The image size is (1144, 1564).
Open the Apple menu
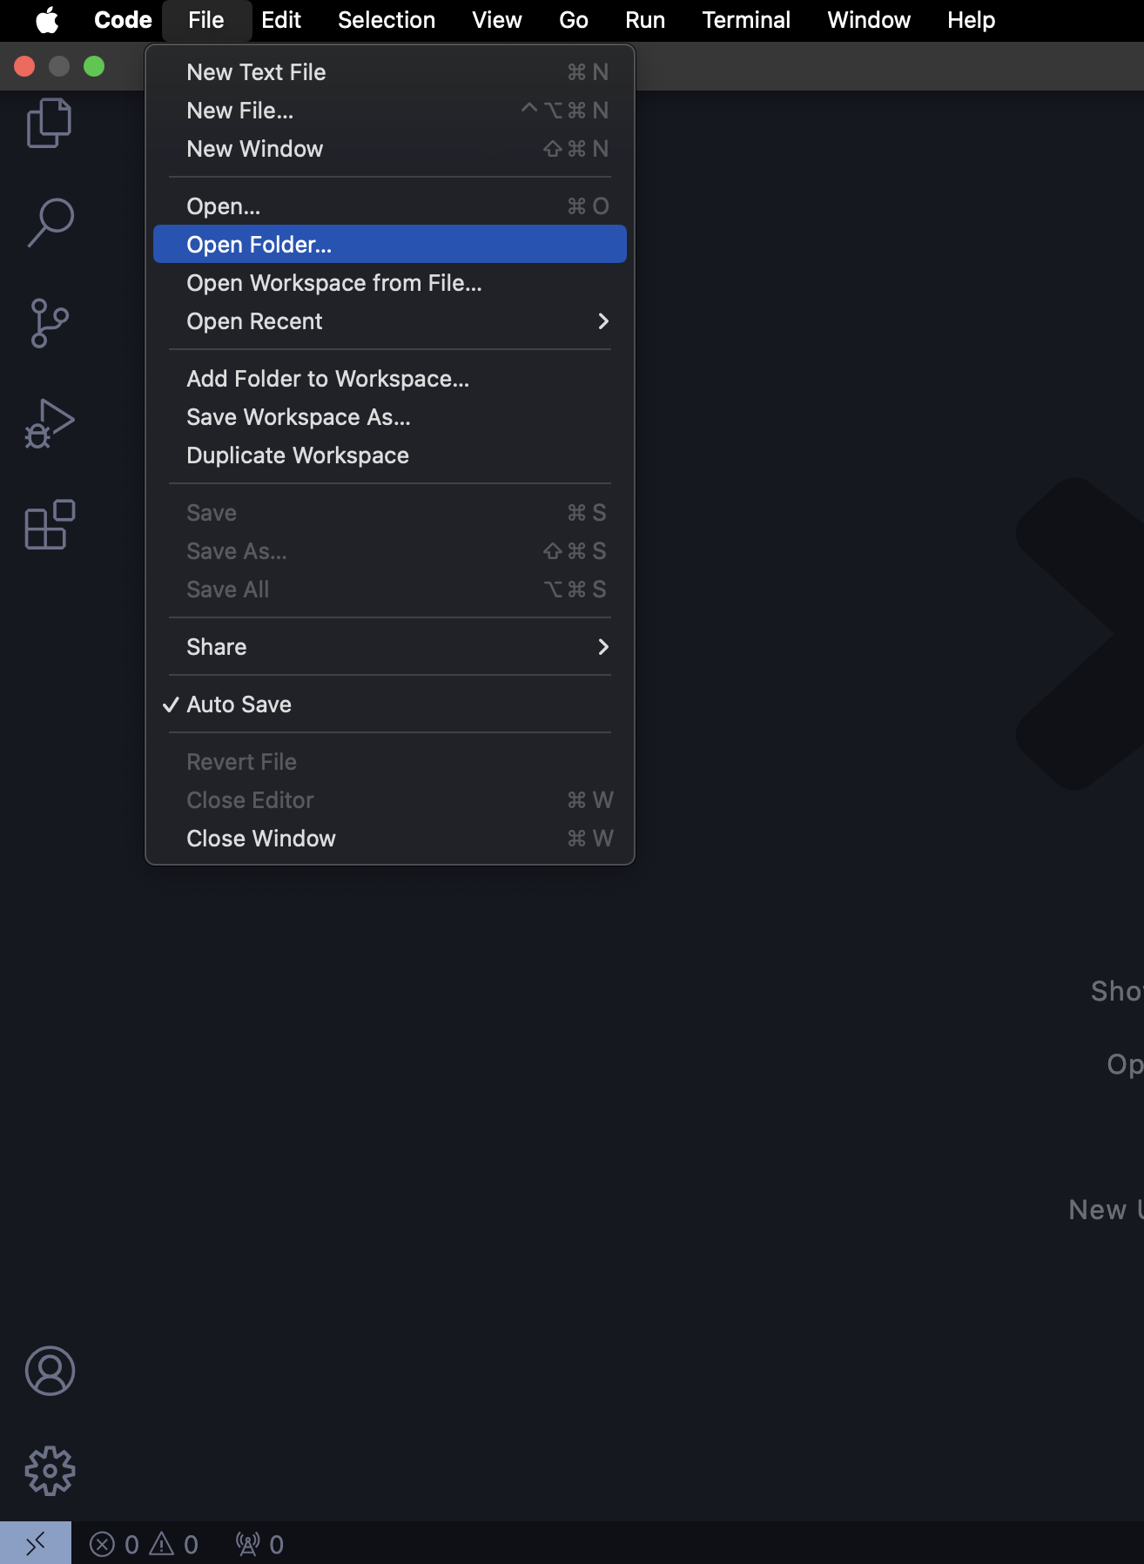tap(47, 20)
